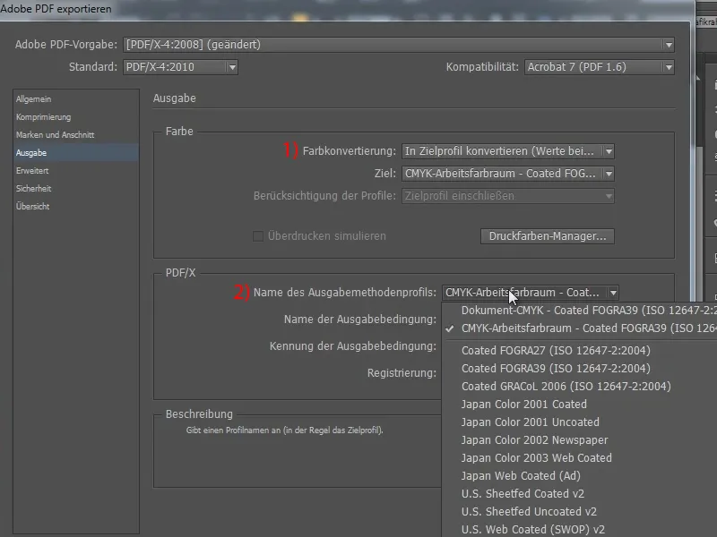This screenshot has height=537, width=717.
Task: Select Coated GRACoL 2006 profile
Action: click(x=579, y=387)
